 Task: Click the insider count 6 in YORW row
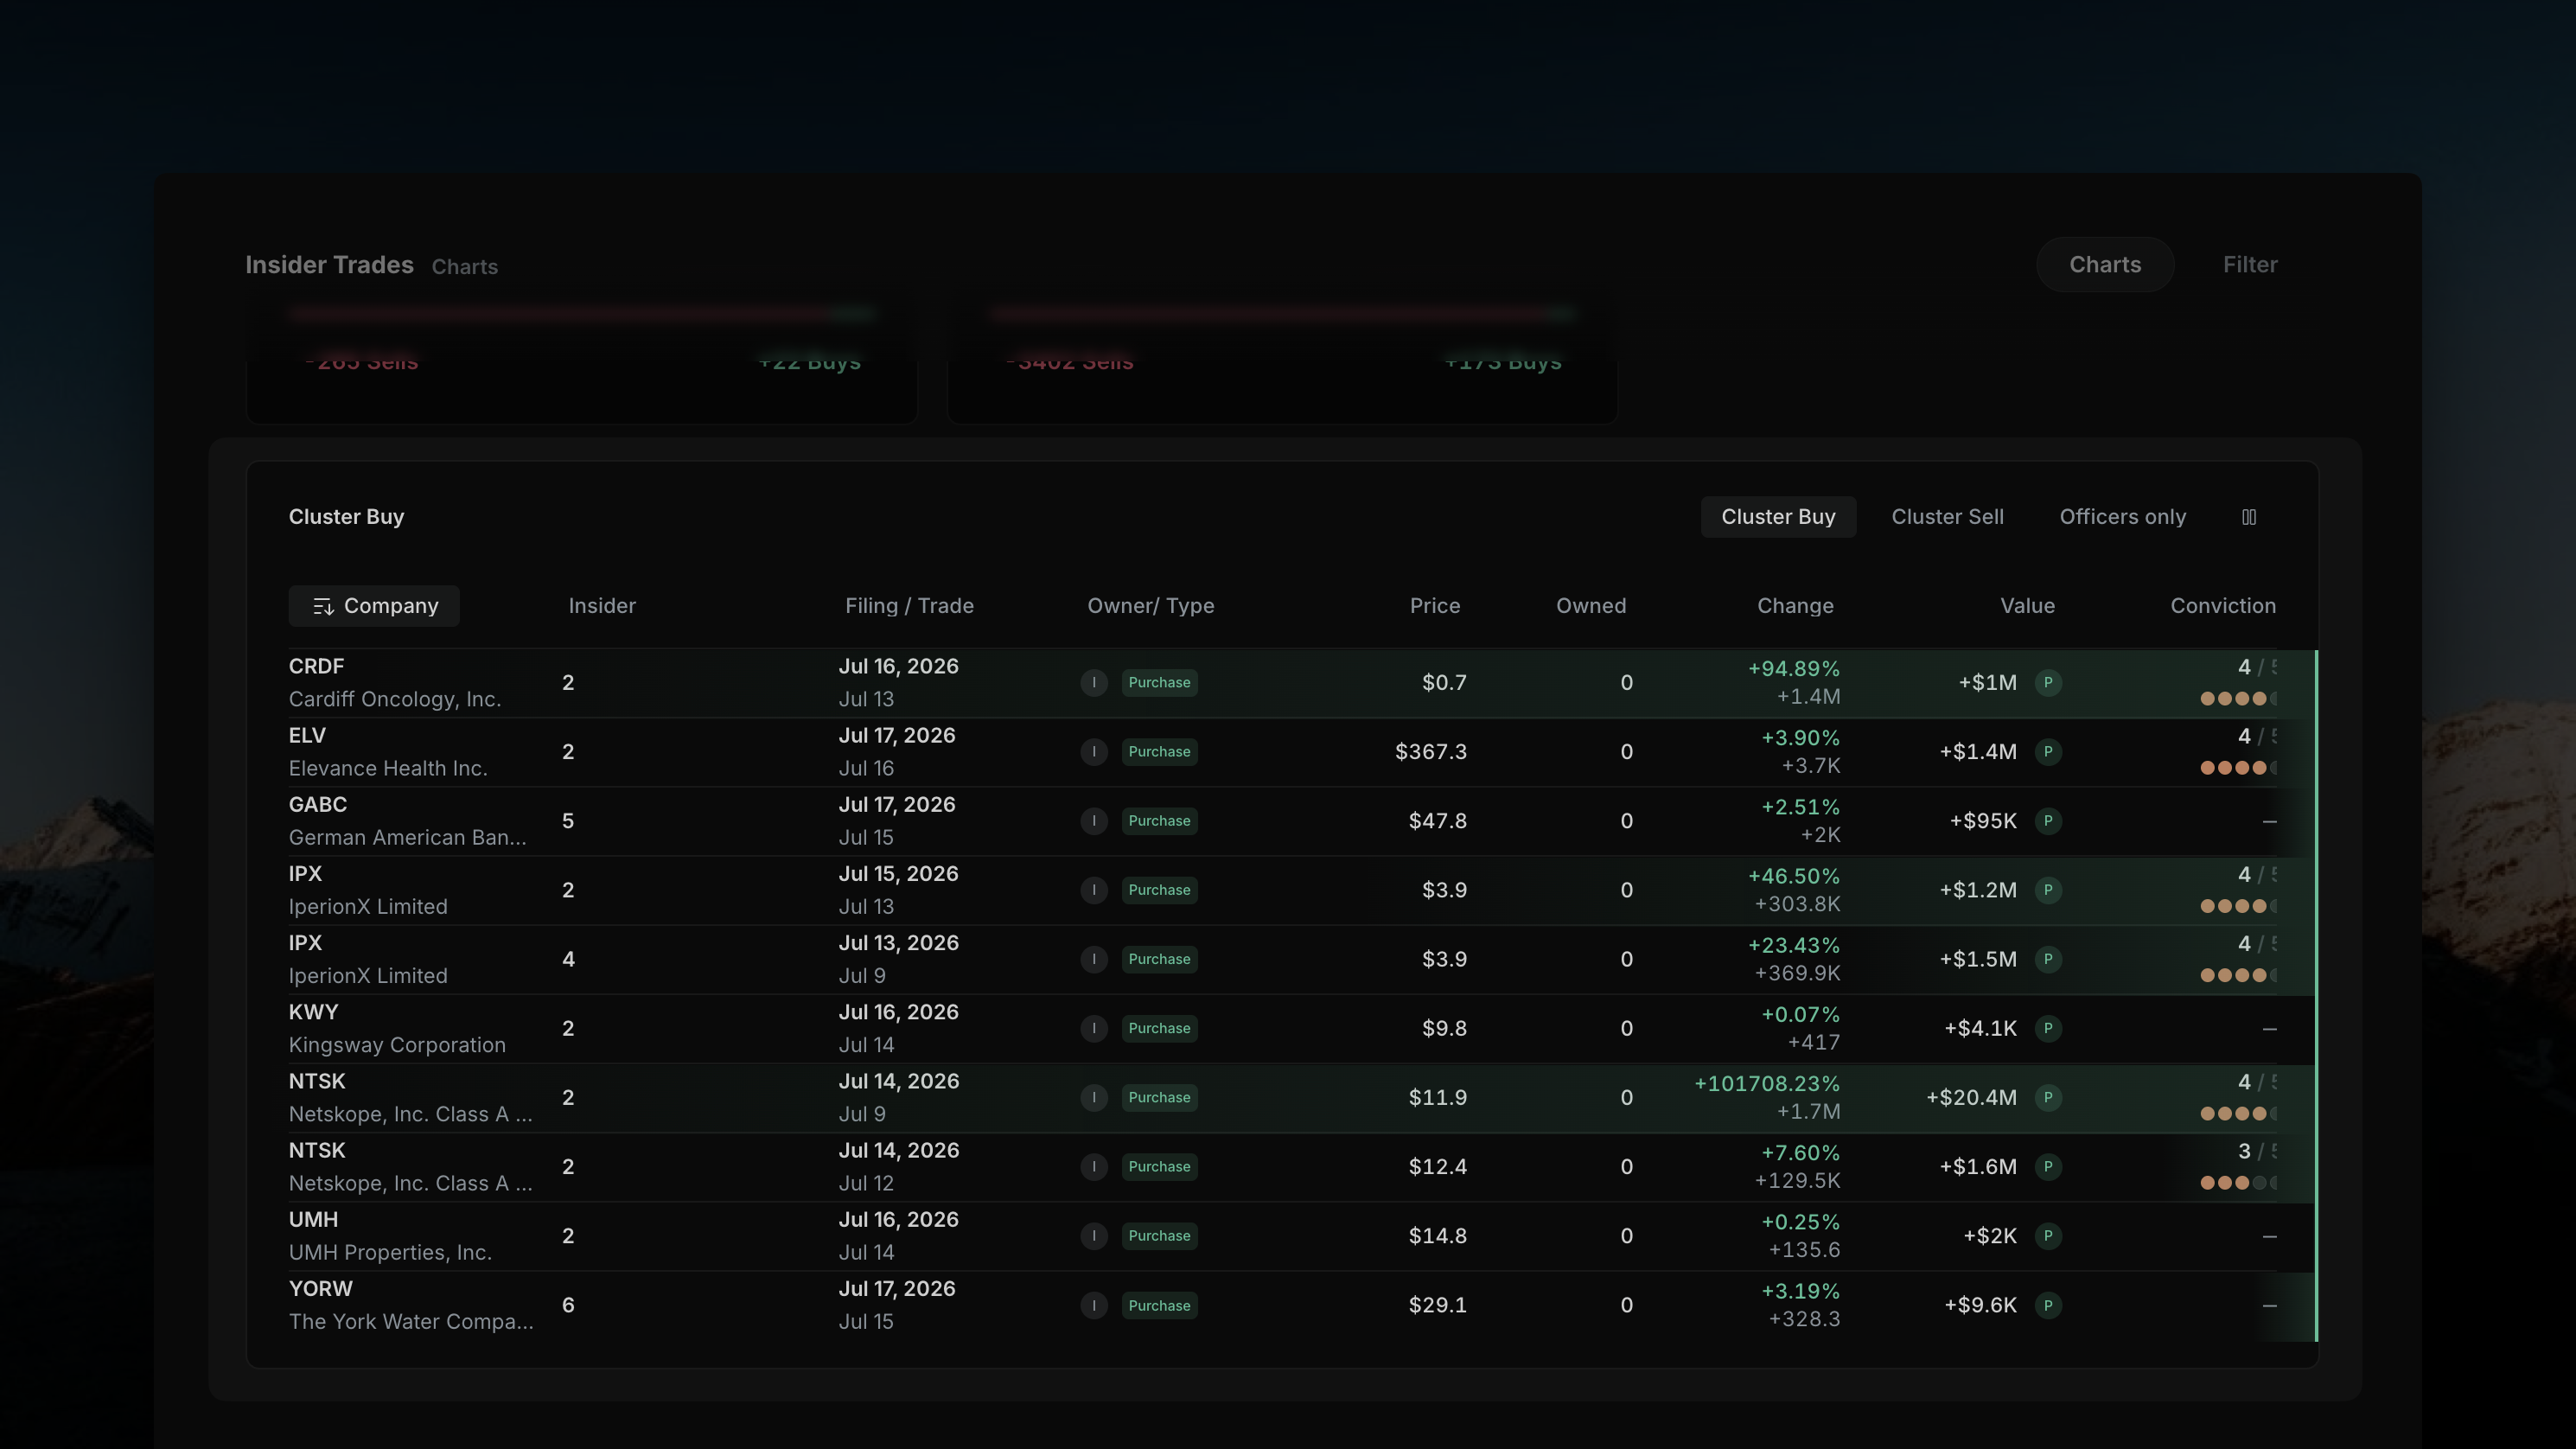click(x=568, y=1305)
